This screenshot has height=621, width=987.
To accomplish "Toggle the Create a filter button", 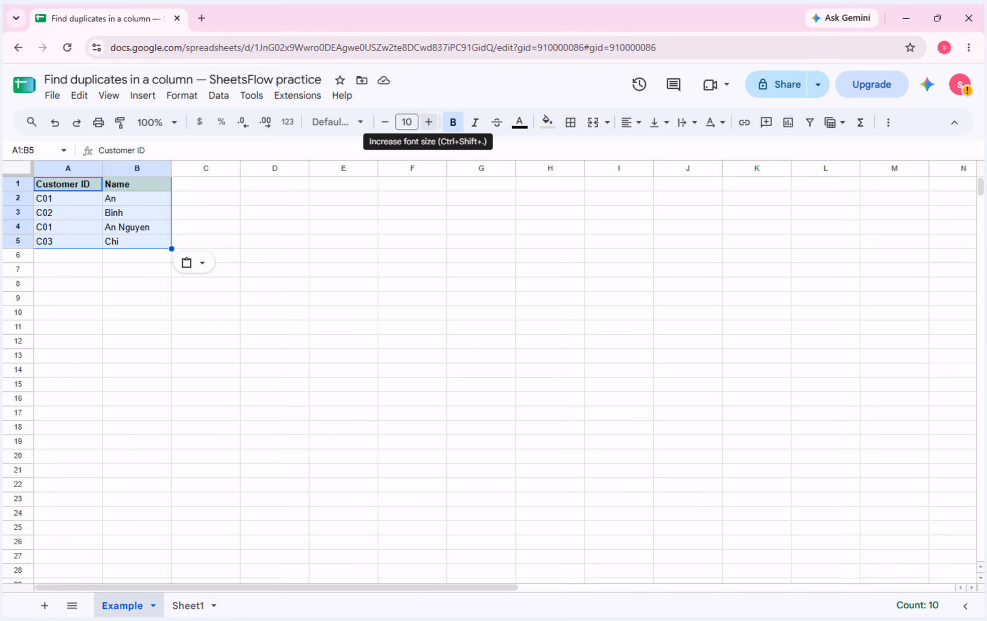I will point(810,122).
